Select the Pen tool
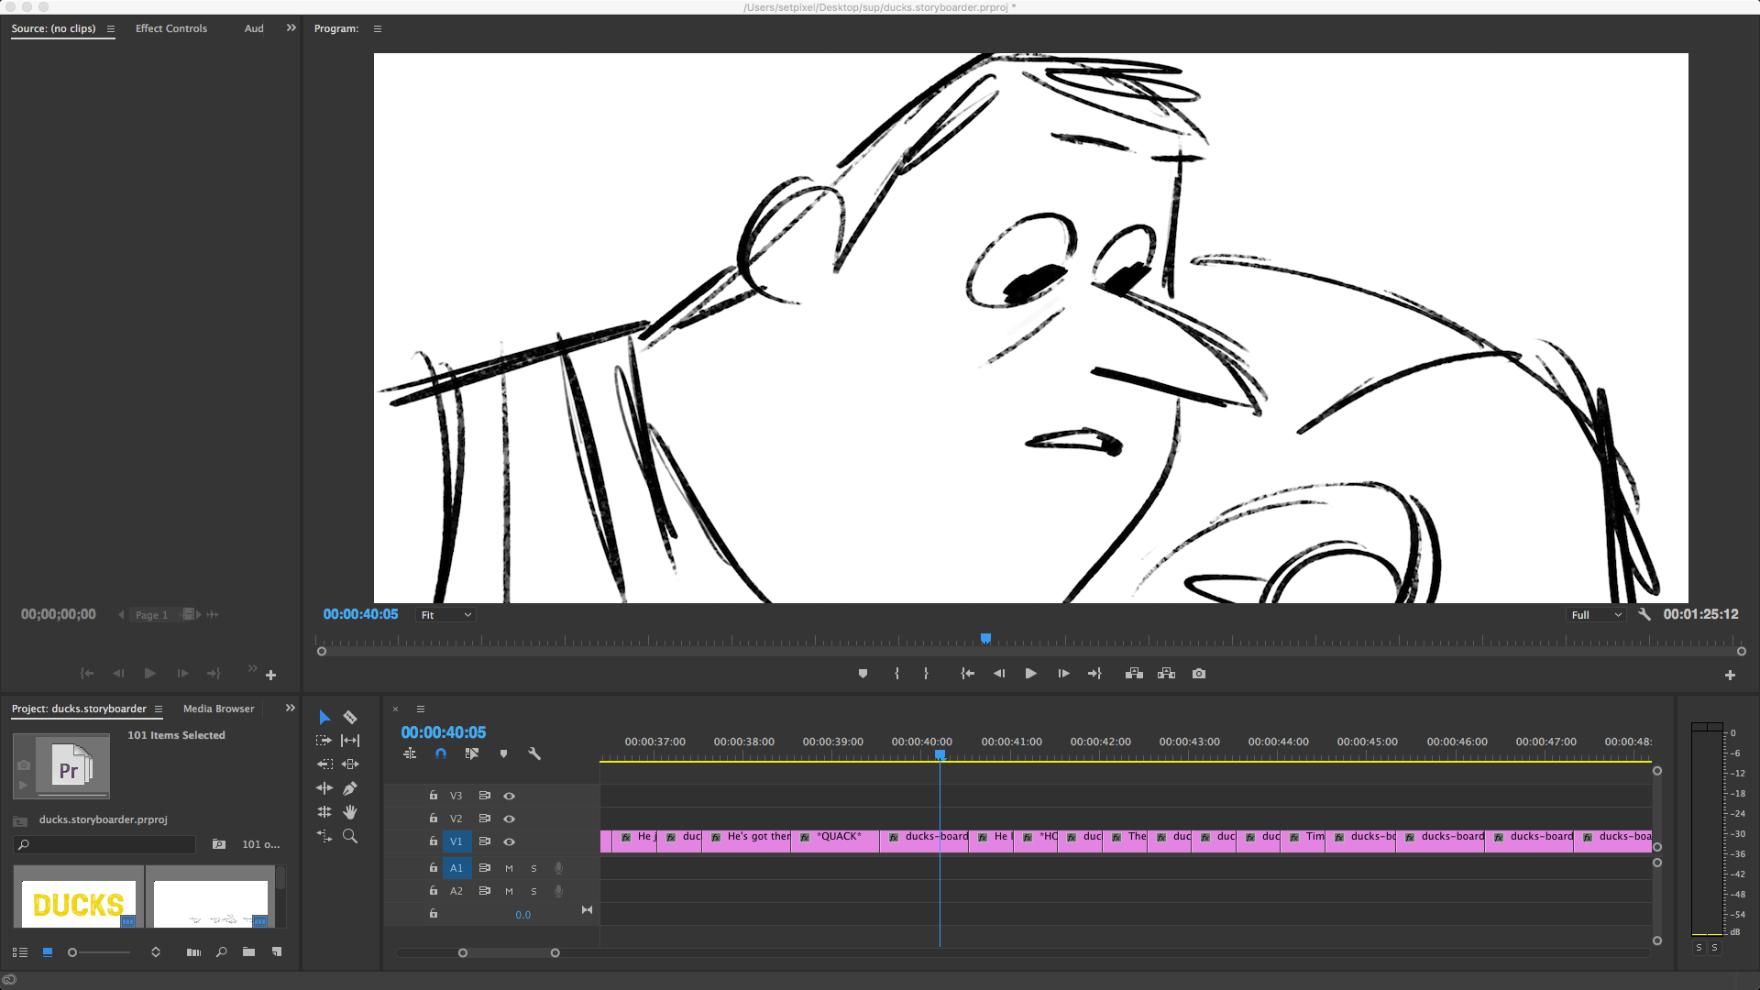 pos(350,787)
